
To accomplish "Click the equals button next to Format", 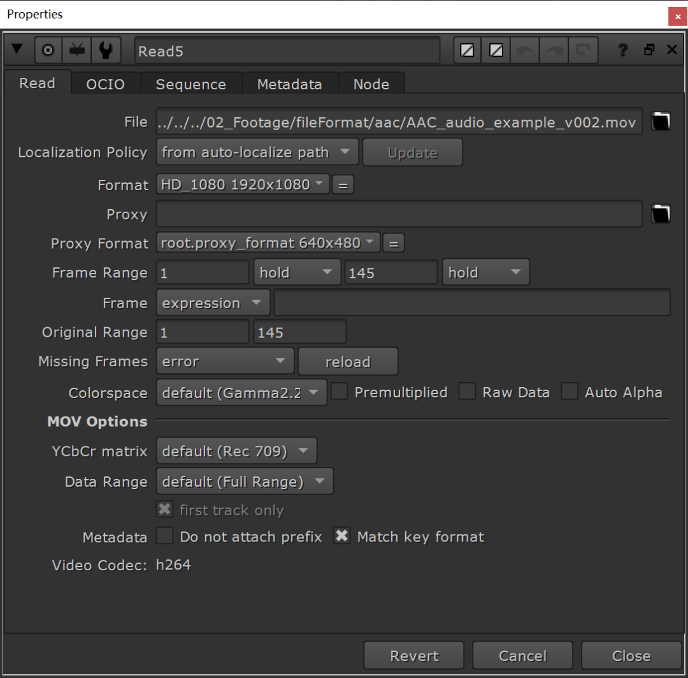I will pyautogui.click(x=343, y=185).
